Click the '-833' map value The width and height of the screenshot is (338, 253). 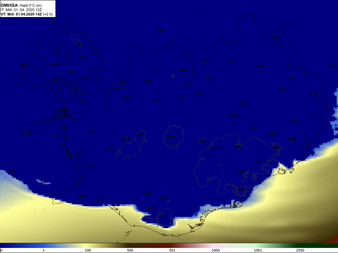(x=241, y=190)
